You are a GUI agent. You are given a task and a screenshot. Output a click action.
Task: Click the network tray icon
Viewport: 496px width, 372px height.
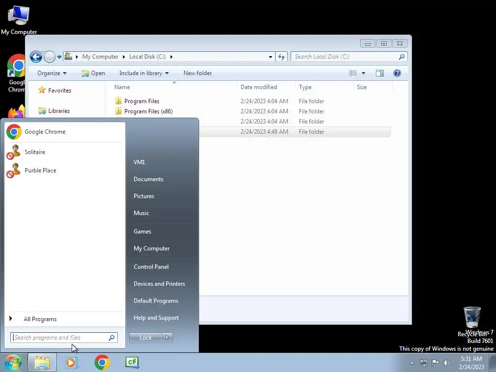(x=423, y=363)
